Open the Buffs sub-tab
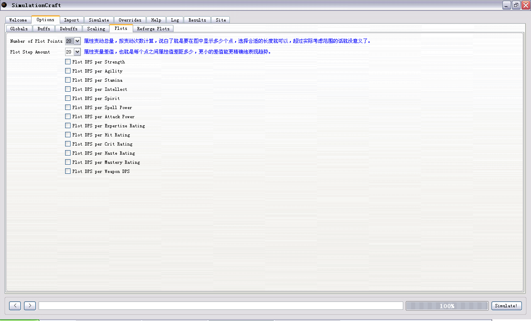The image size is (531, 321). pyautogui.click(x=44, y=29)
